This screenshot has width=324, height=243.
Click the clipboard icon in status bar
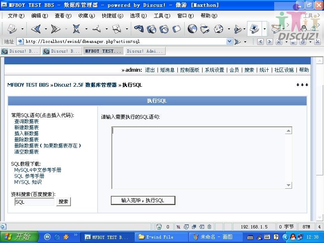coord(209,227)
